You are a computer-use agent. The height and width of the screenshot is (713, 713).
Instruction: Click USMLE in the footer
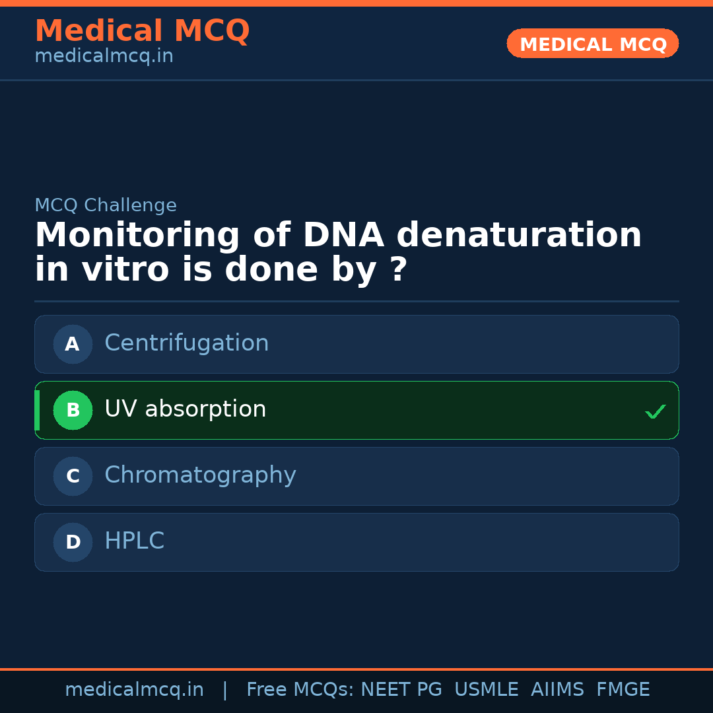486,690
